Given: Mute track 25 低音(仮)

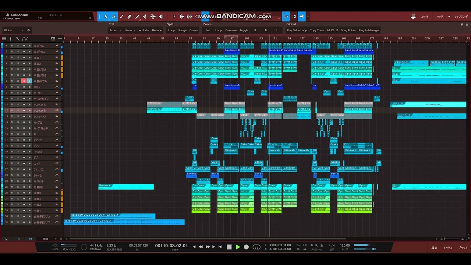Looking at the screenshot, I should 12,187.
